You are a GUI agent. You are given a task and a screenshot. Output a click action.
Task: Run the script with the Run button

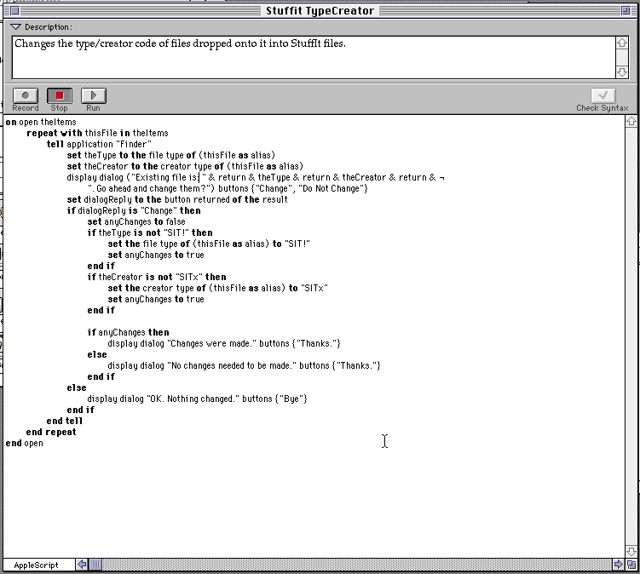(x=94, y=95)
